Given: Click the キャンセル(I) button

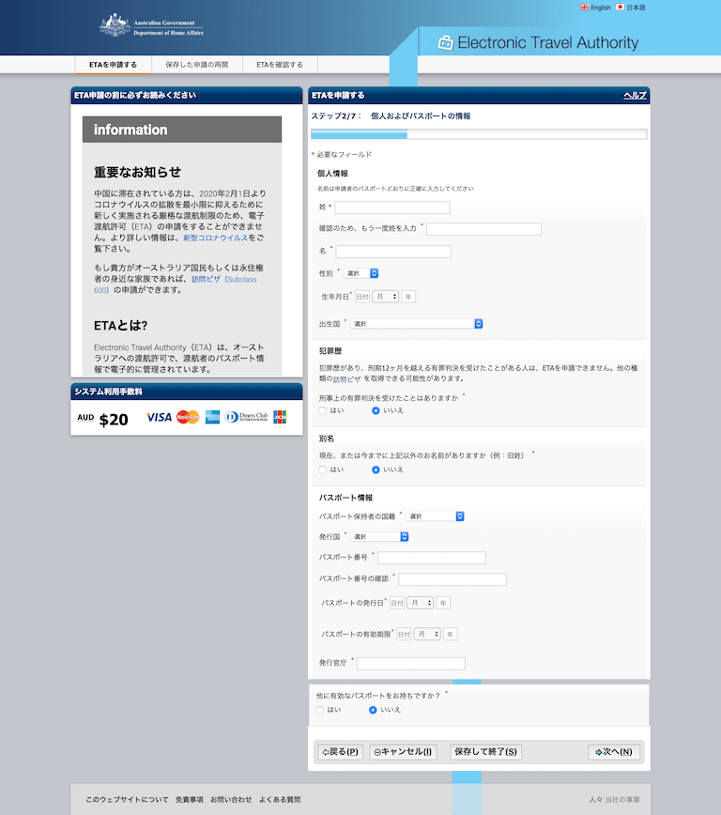Looking at the screenshot, I should (403, 751).
